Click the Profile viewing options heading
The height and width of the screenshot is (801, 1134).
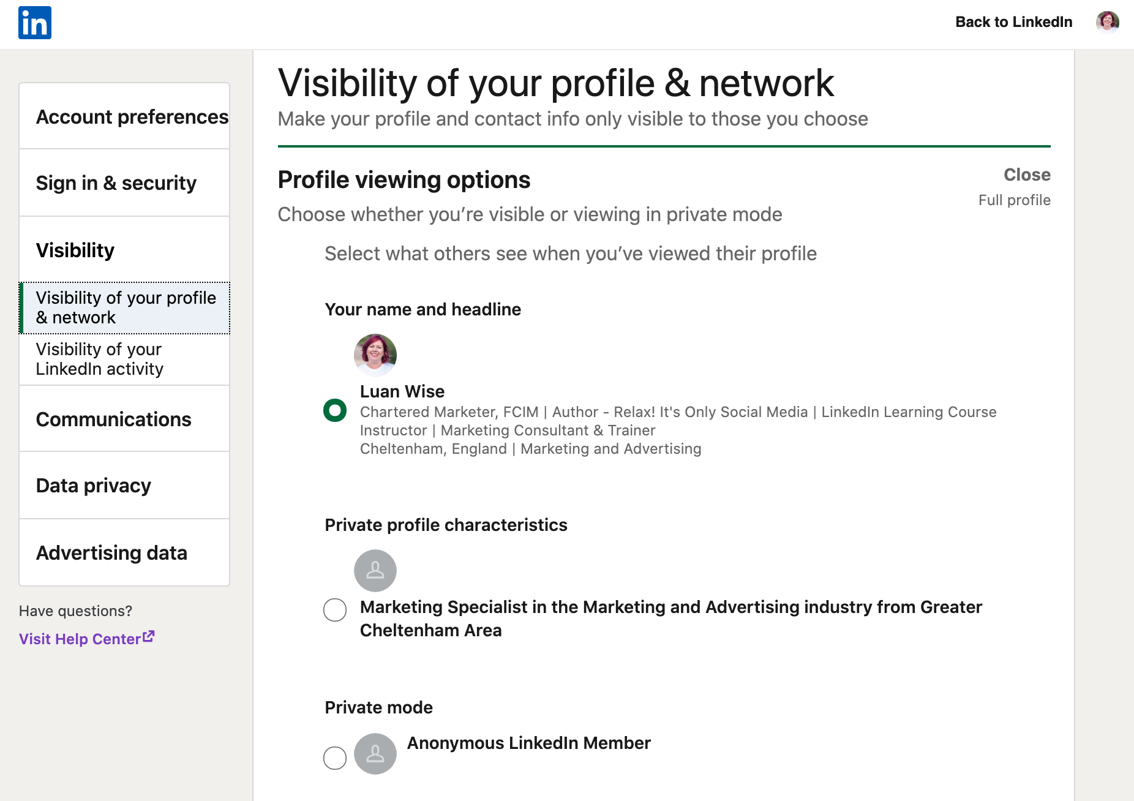404,180
